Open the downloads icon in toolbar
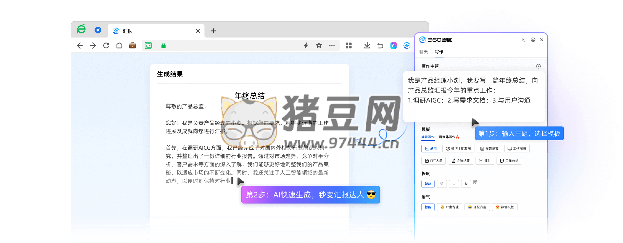The height and width of the screenshot is (243, 623). click(x=367, y=46)
